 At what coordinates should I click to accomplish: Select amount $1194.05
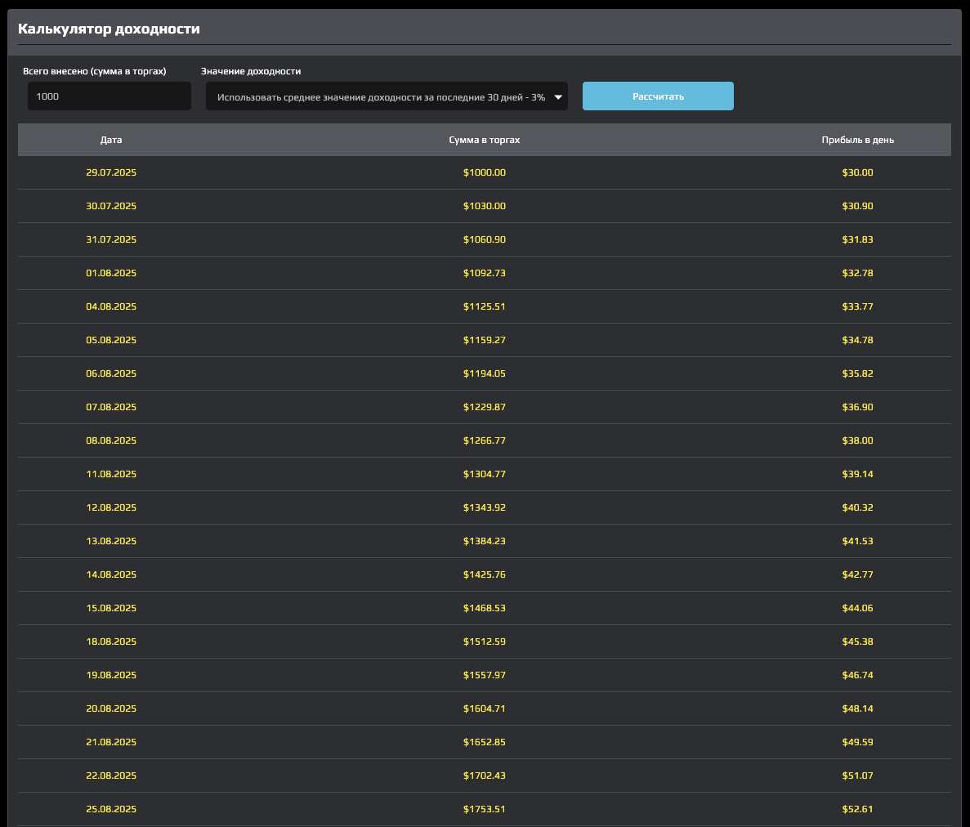coord(485,373)
